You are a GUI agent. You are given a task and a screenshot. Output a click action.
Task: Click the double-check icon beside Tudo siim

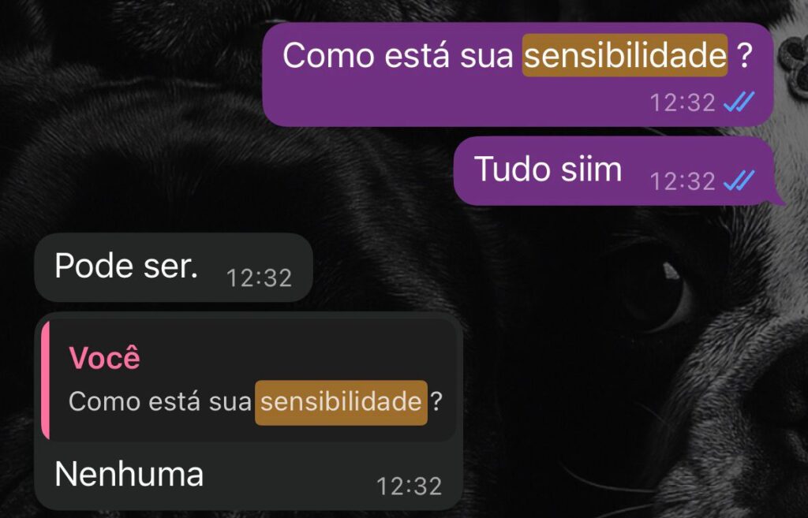[739, 181]
